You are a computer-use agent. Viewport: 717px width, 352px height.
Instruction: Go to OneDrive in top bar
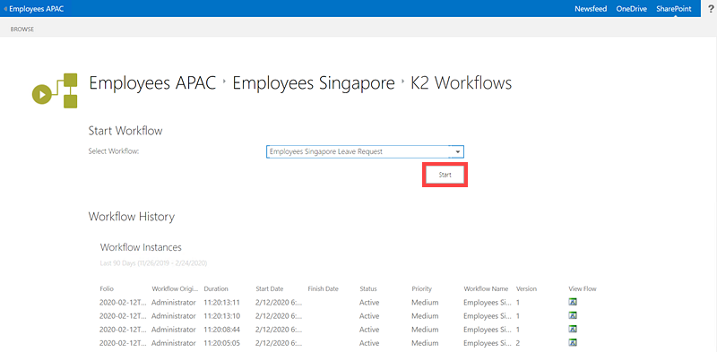tap(632, 9)
